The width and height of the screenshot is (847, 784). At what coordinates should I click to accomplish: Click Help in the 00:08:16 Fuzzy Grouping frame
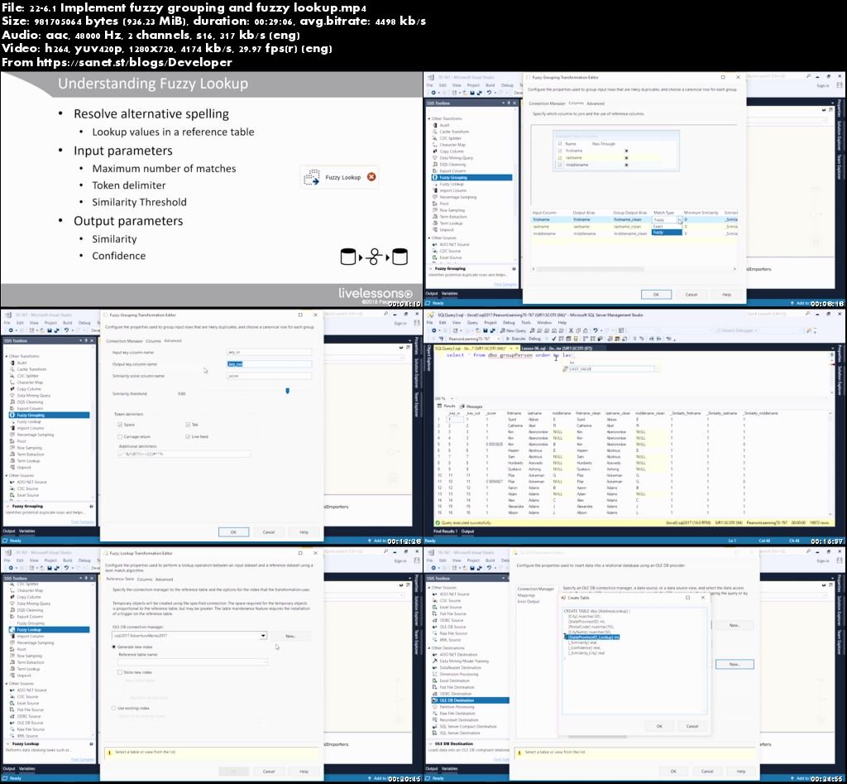726,295
